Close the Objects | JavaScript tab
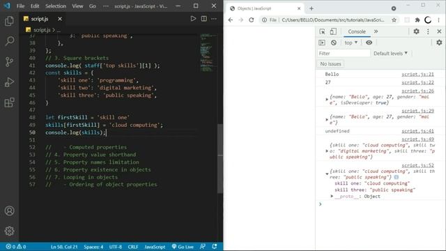The width and height of the screenshot is (446, 251). point(299,8)
